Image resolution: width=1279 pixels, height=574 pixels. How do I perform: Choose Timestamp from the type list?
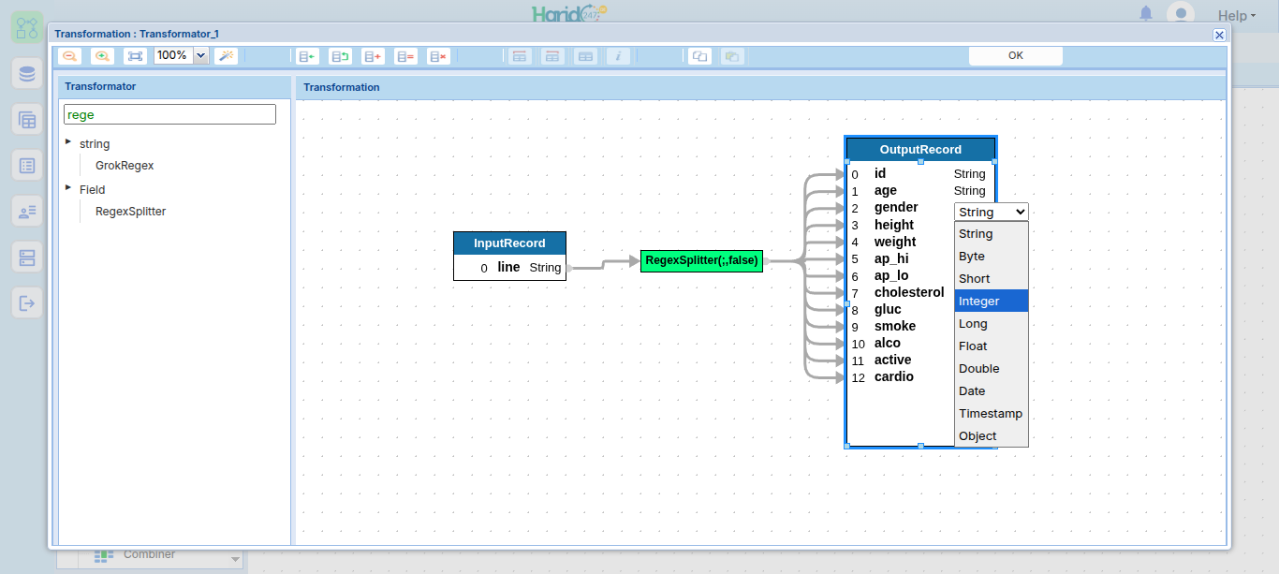(x=992, y=413)
